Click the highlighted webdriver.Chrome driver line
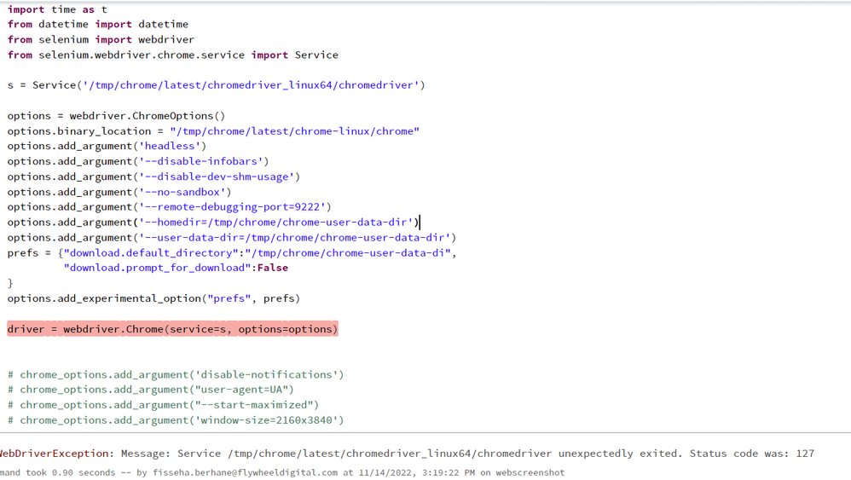The width and height of the screenshot is (851, 480). point(172,329)
